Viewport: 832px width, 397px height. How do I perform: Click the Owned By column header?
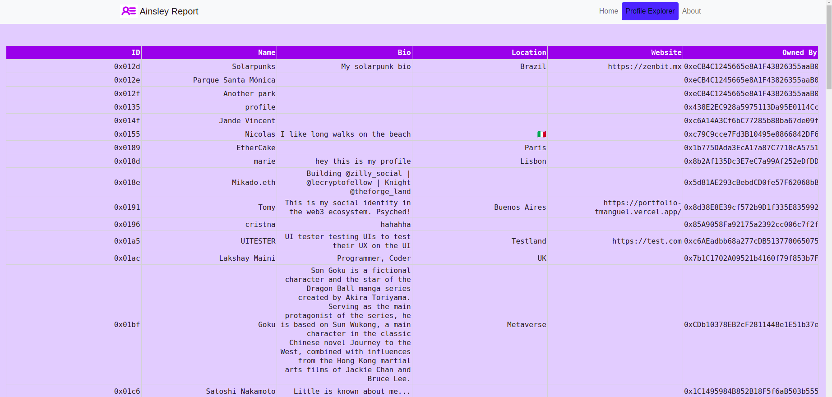pyautogui.click(x=750, y=53)
